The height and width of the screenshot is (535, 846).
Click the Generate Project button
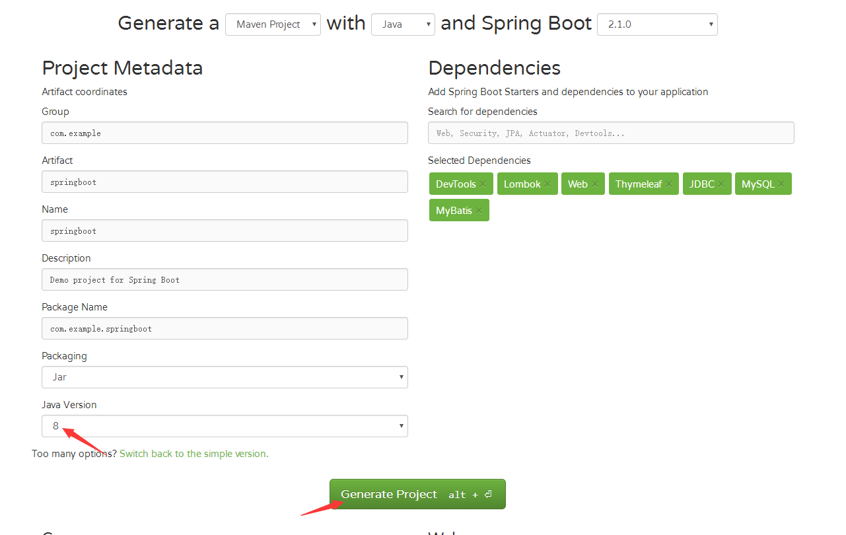tap(417, 493)
